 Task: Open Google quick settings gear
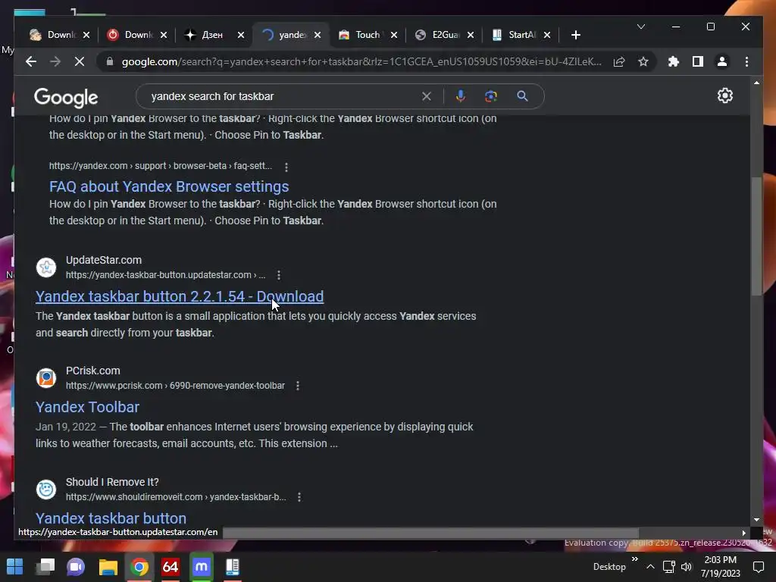click(x=725, y=95)
